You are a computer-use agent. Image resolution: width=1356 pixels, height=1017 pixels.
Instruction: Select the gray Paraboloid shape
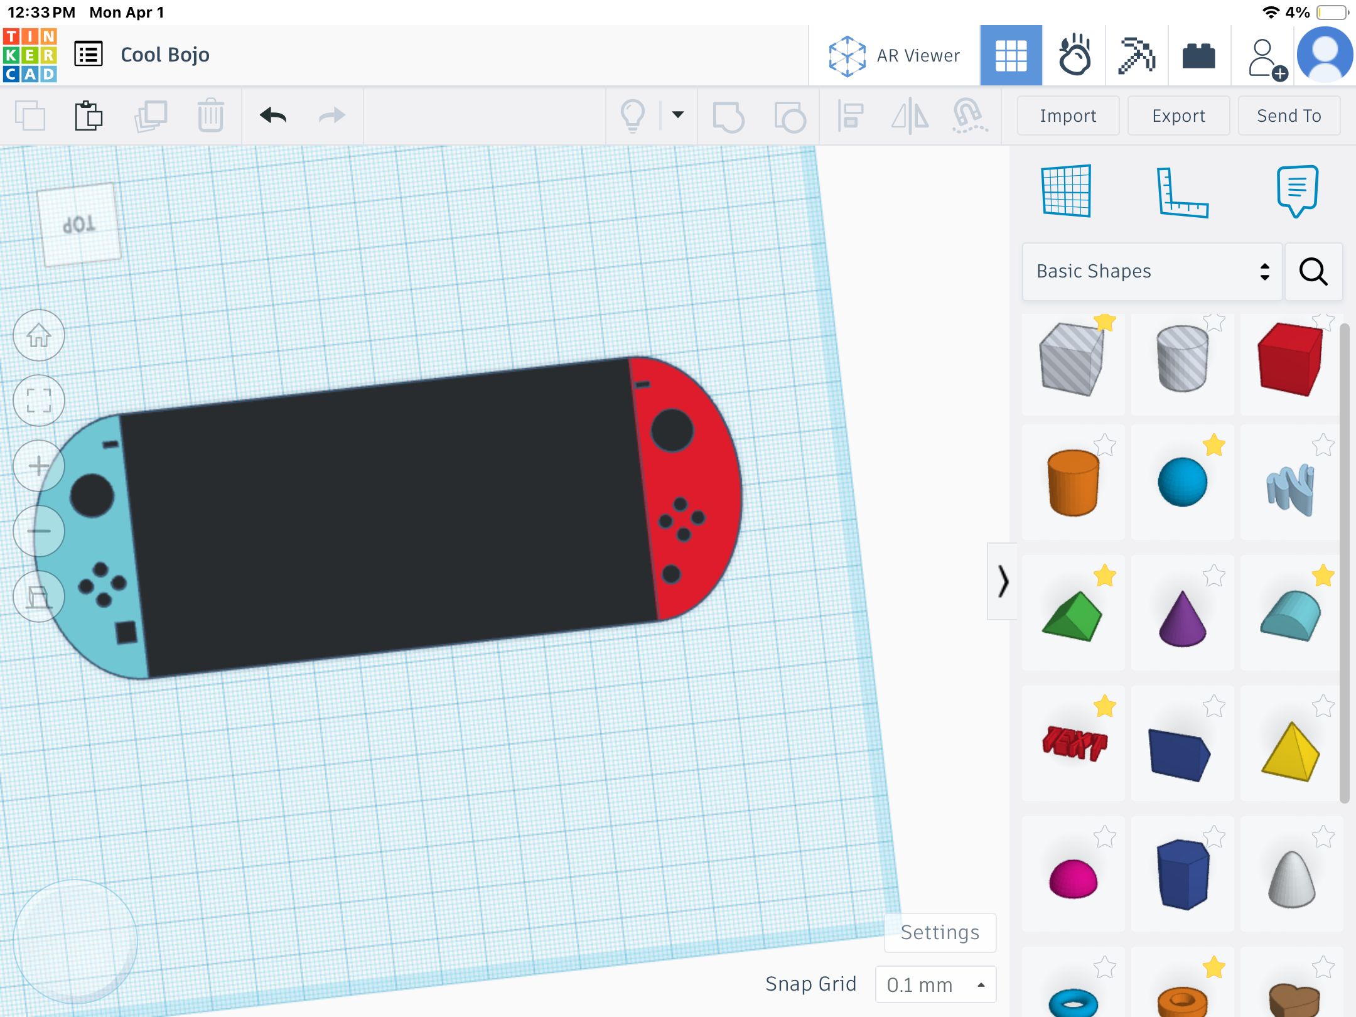[x=1291, y=879]
